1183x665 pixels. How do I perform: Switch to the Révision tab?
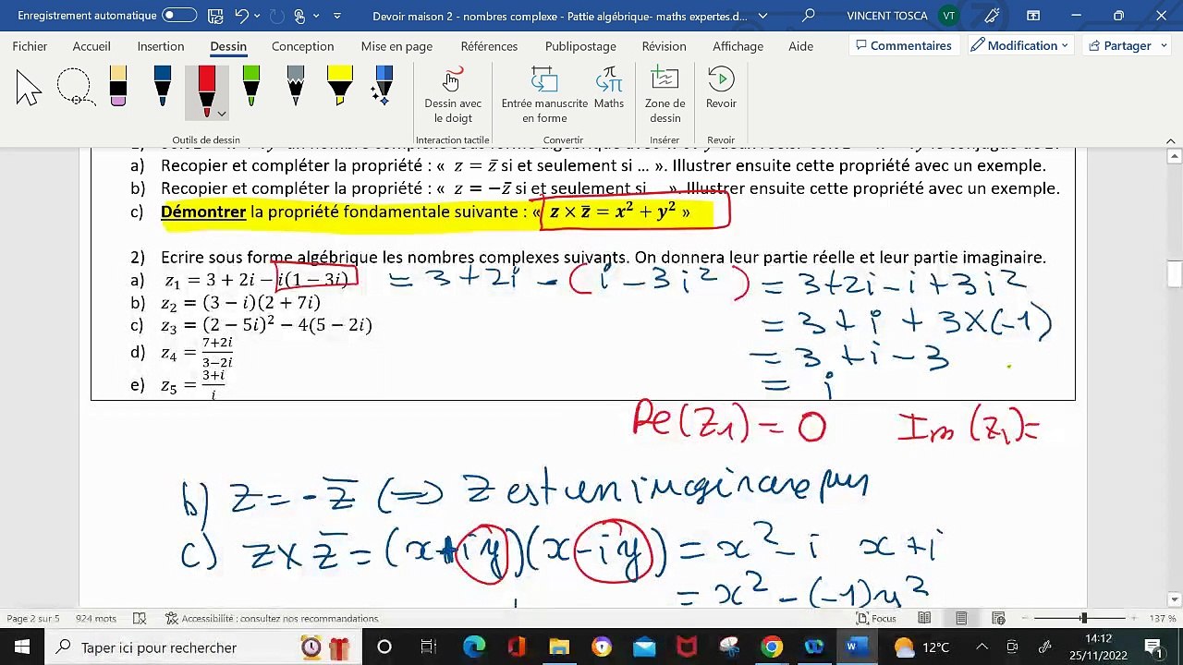tap(664, 46)
